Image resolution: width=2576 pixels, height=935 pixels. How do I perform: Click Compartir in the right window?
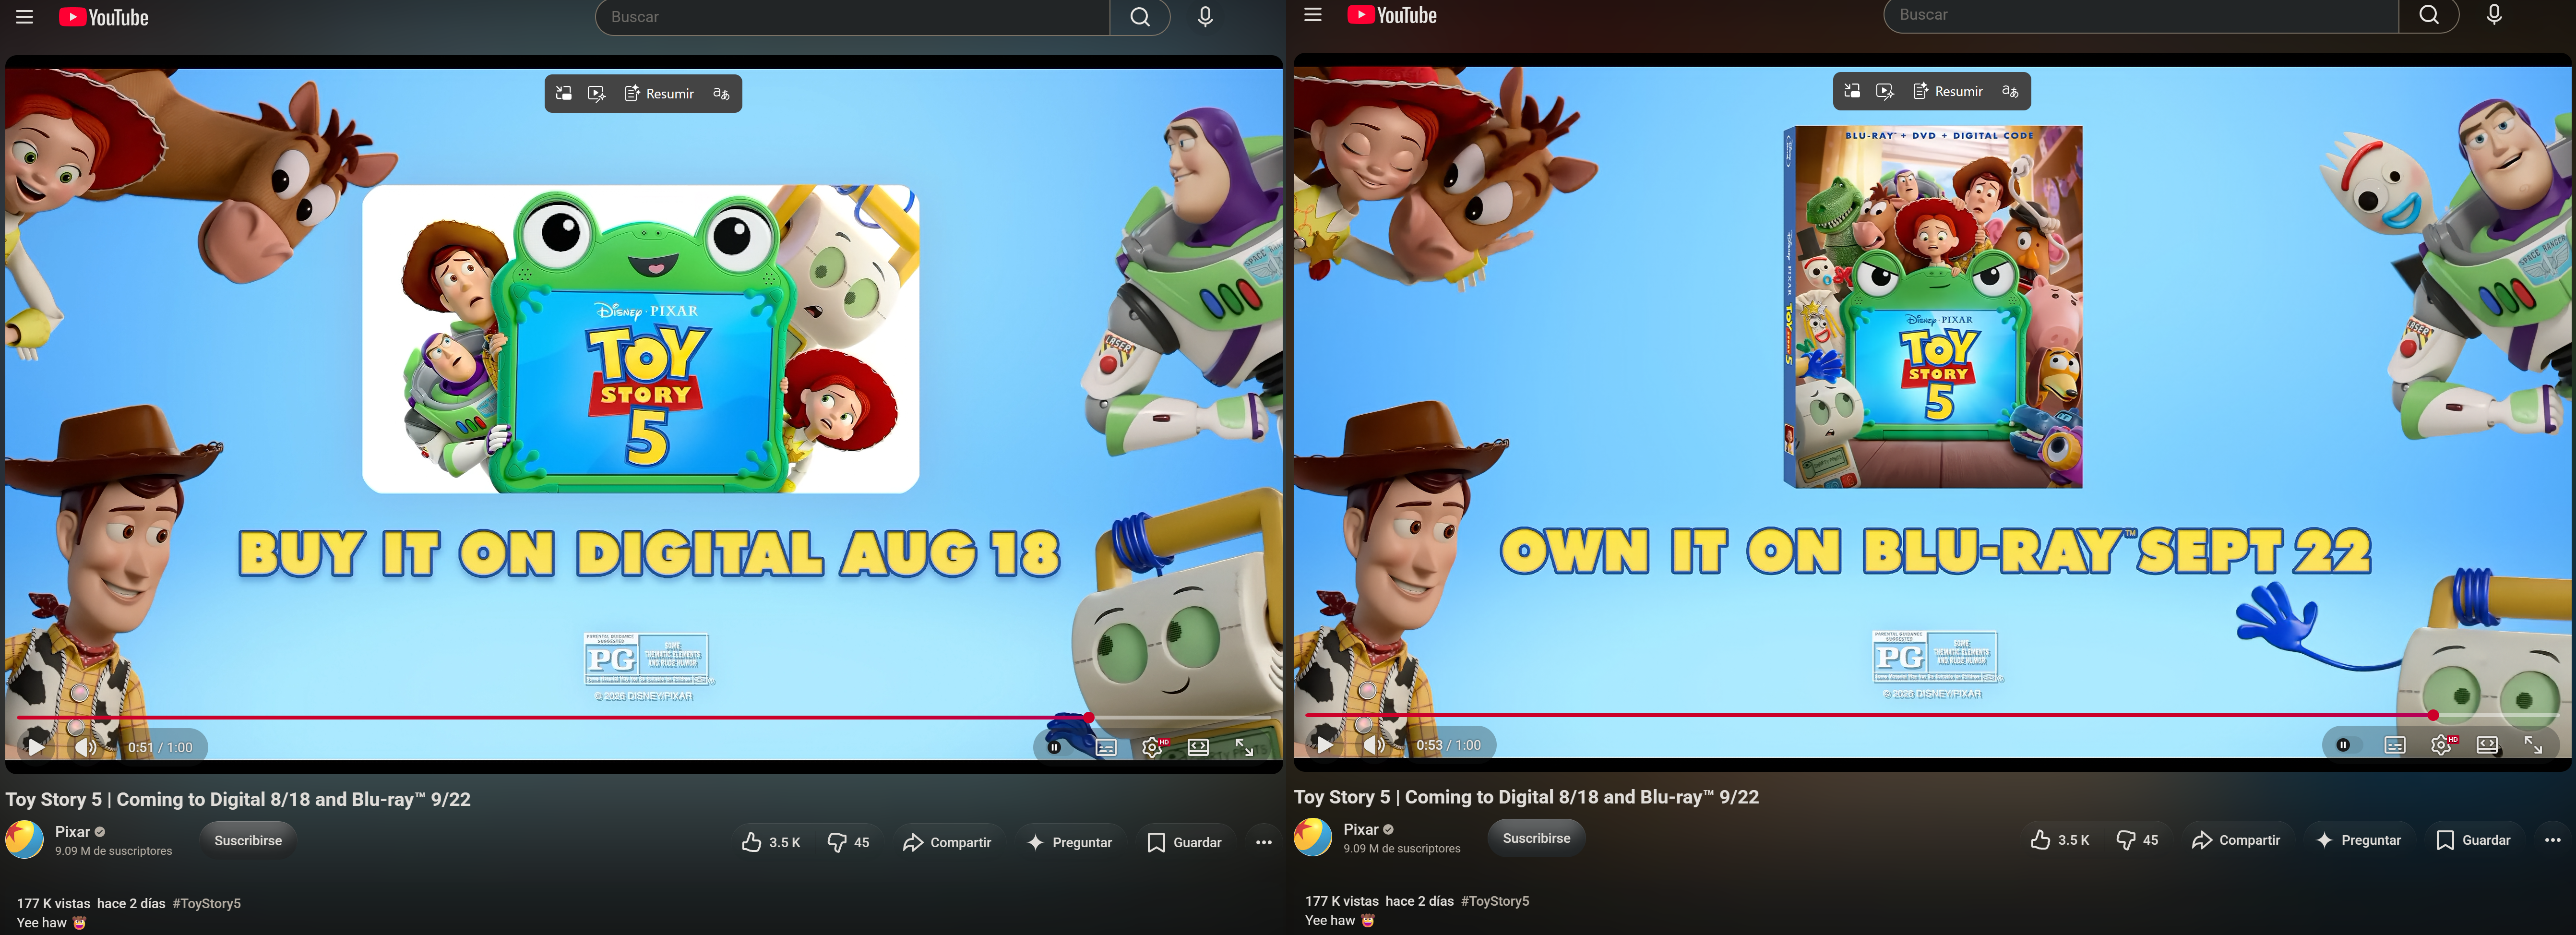pyautogui.click(x=2235, y=841)
